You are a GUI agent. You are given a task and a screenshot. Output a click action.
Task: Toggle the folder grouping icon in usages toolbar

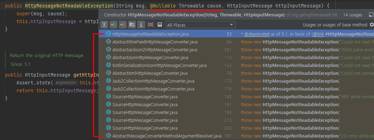(132, 25)
